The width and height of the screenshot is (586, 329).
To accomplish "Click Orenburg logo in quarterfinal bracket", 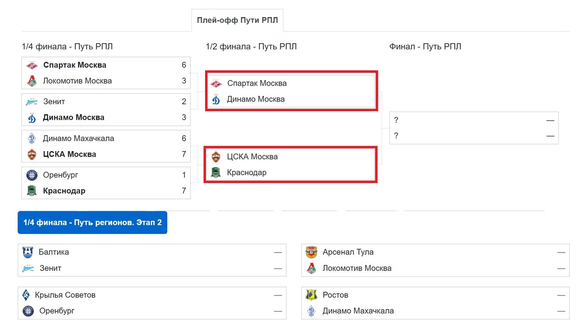I will [32, 175].
